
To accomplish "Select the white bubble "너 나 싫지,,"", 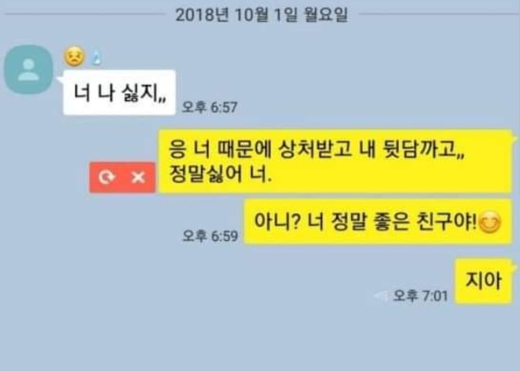I will [119, 92].
